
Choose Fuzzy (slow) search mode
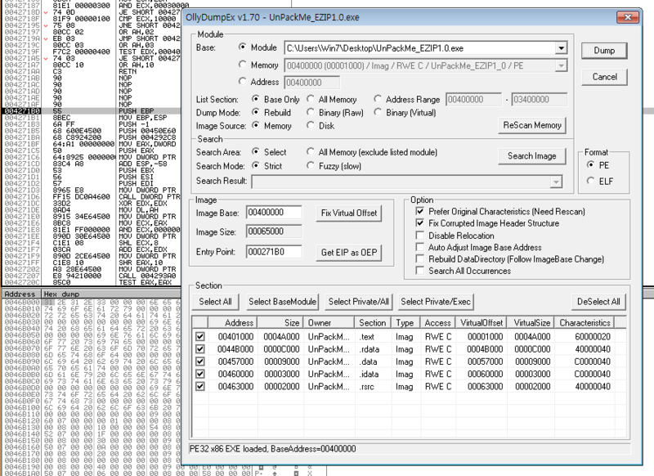(311, 166)
